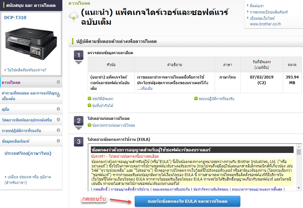Click the สนับสนุน และ ดาวน์โหลด sidebar header
The width and height of the screenshot is (303, 208).
[x=31, y=5]
